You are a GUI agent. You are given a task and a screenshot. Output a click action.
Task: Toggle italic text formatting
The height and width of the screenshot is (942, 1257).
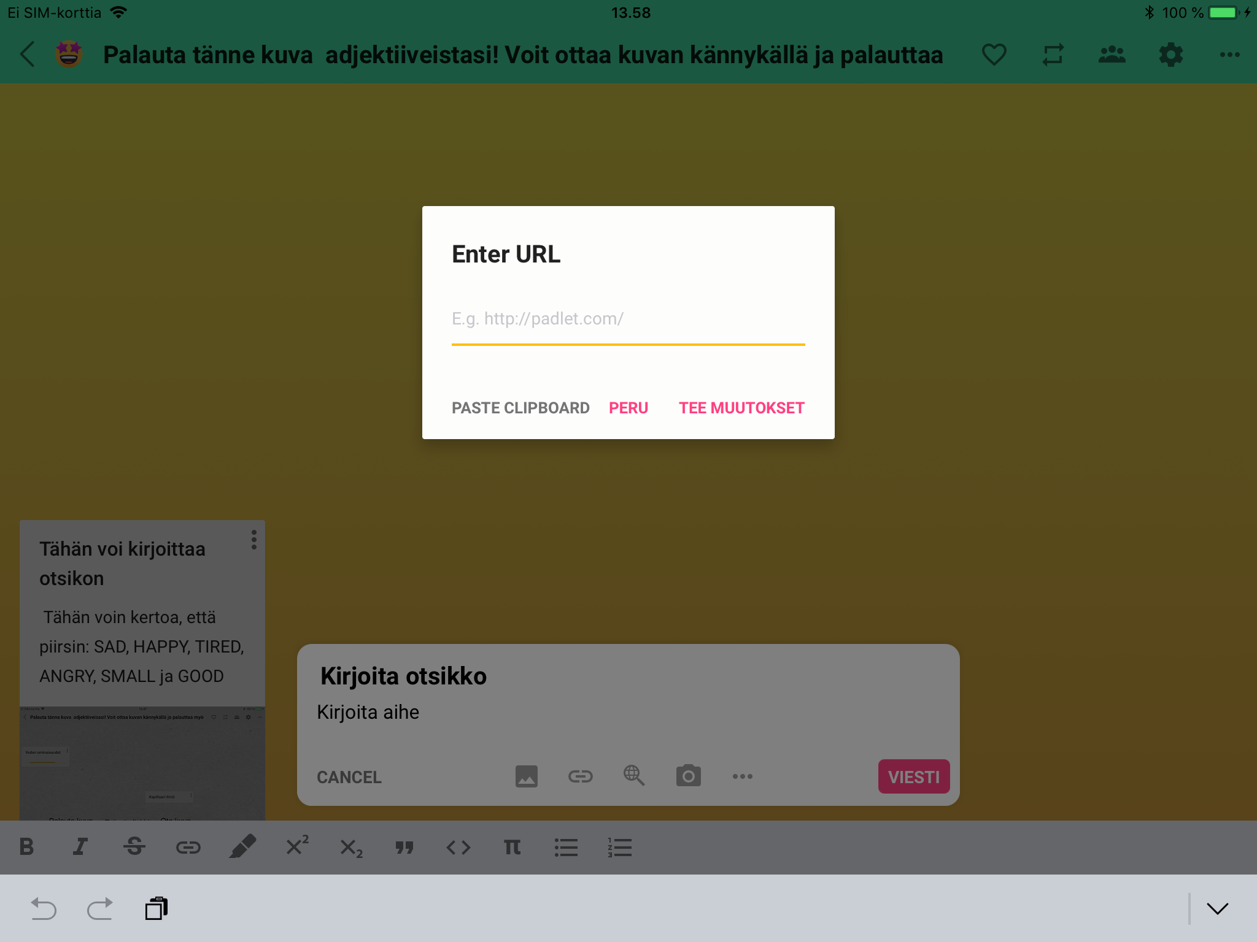[80, 847]
